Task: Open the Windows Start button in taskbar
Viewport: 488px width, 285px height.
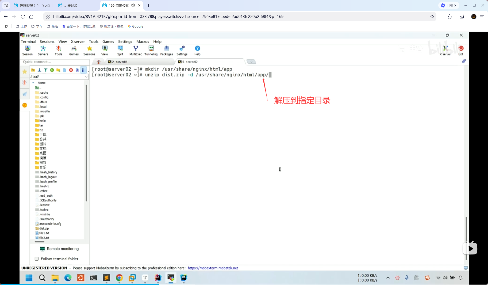Action: pos(29,278)
